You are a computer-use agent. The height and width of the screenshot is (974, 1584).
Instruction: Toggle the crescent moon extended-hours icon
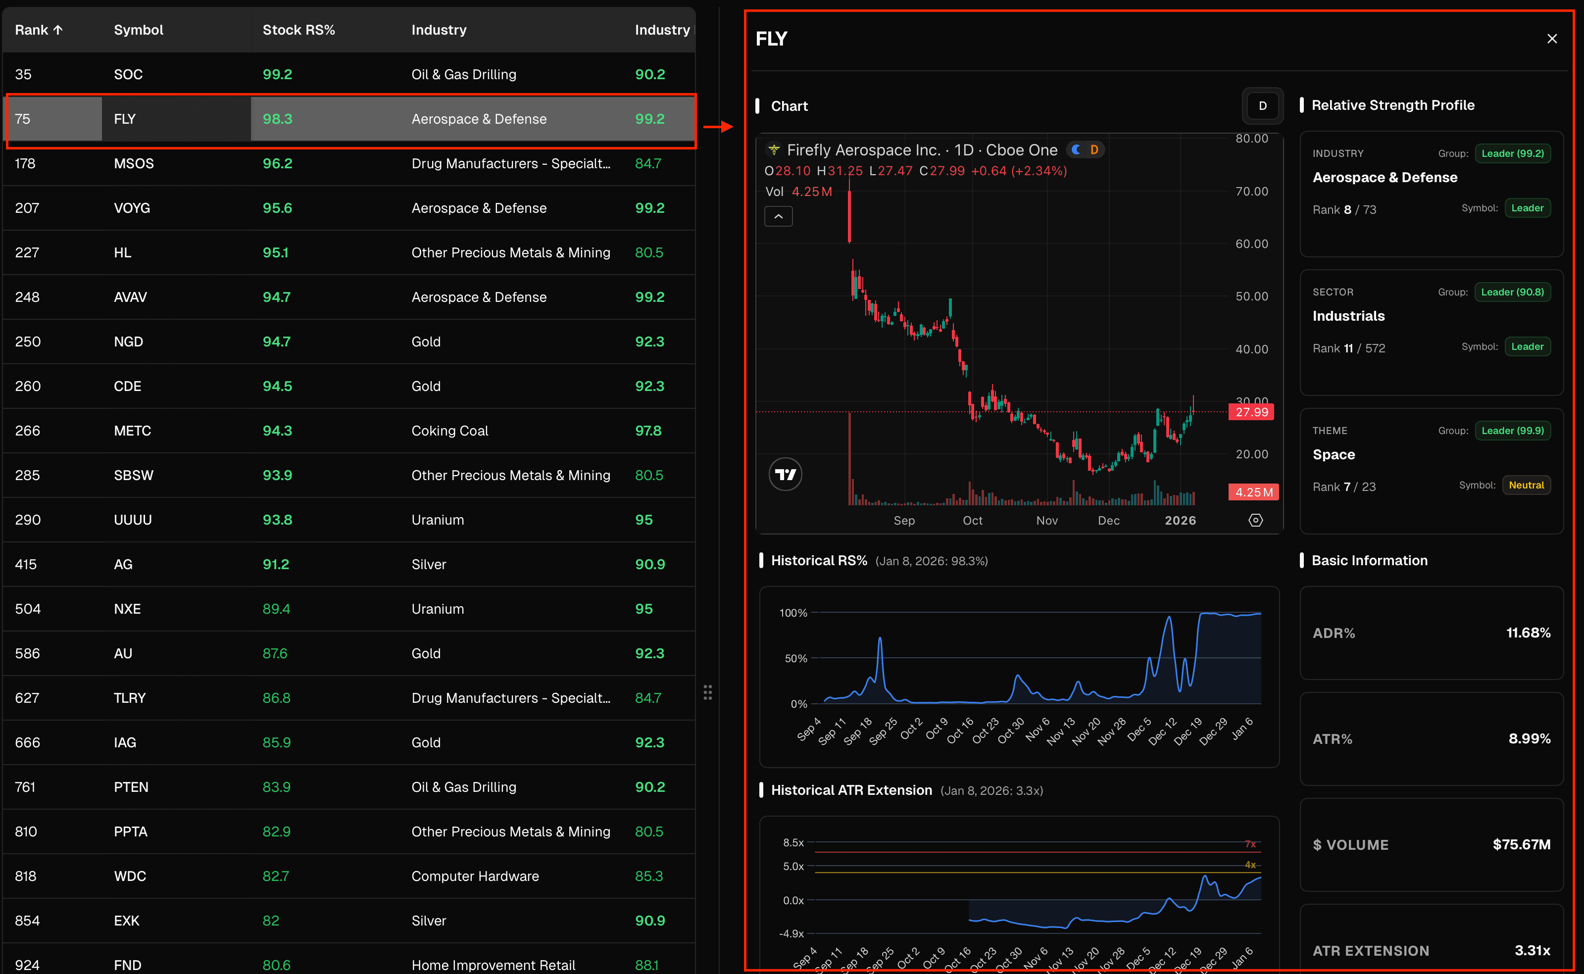[x=1075, y=149]
